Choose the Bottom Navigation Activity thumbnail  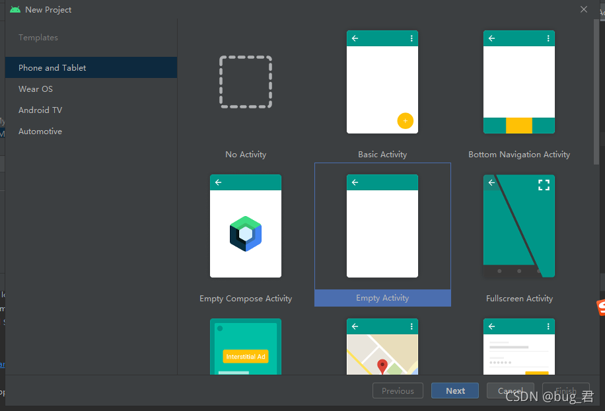519,82
